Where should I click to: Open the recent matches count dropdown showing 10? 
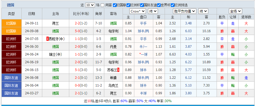90,5
